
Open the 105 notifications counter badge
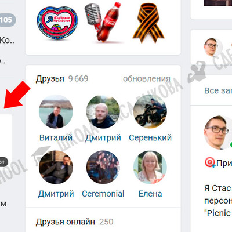pyautogui.click(x=7, y=20)
